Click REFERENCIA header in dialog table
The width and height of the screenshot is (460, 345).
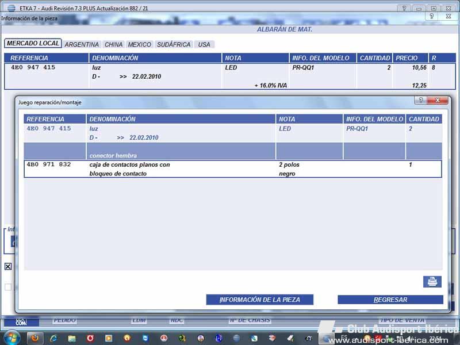55,119
